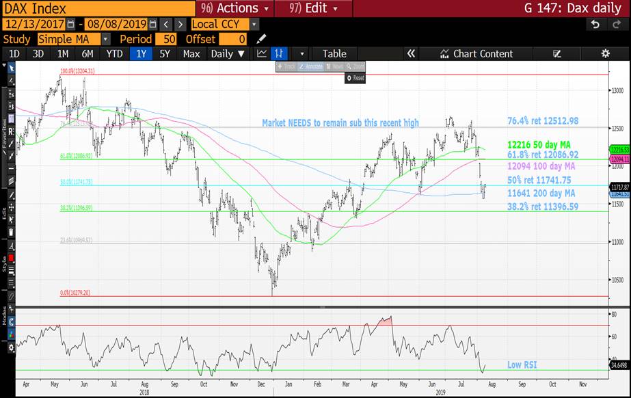The height and width of the screenshot is (398, 631).
Task: Click the 50% ret 11741.75 annotation
Action: (x=539, y=180)
